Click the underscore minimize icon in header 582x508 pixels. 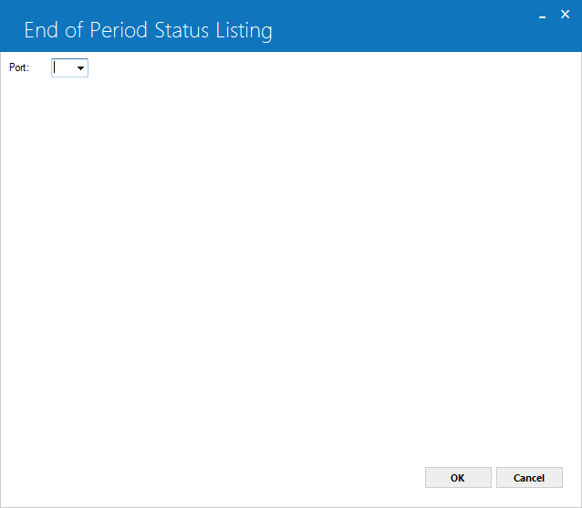(542, 17)
